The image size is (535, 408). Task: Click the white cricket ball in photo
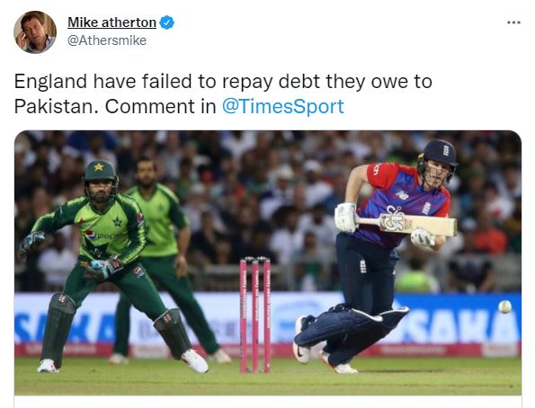(504, 306)
